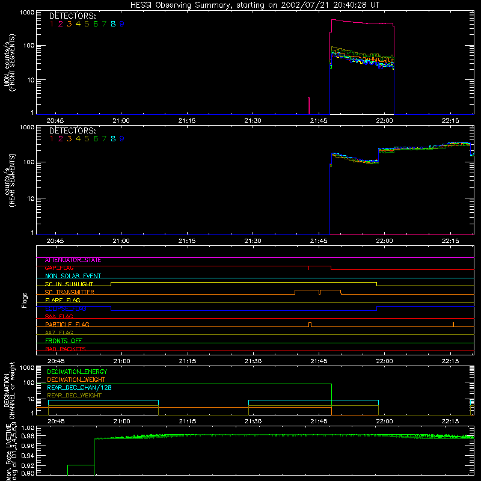The image size is (481, 481).
Task: Click 21:30 time tick under Flags panel
Action: (253, 361)
